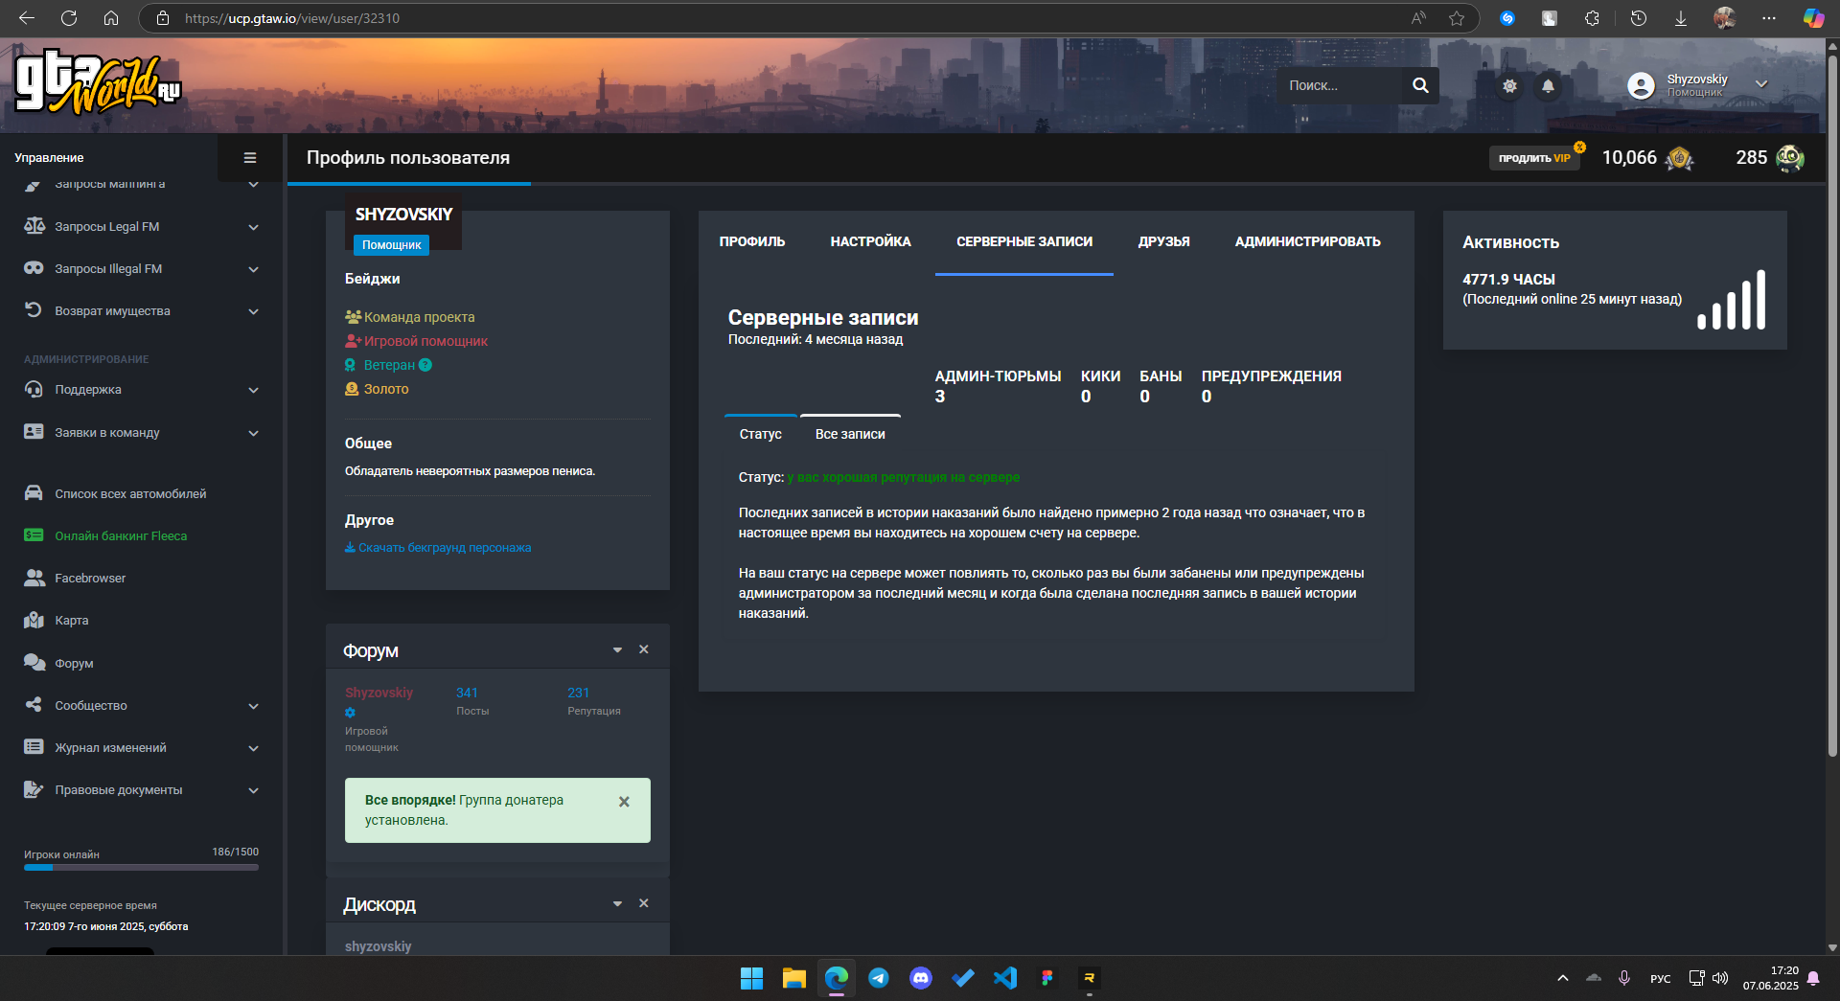Click the user avatar icon

coord(1641,85)
